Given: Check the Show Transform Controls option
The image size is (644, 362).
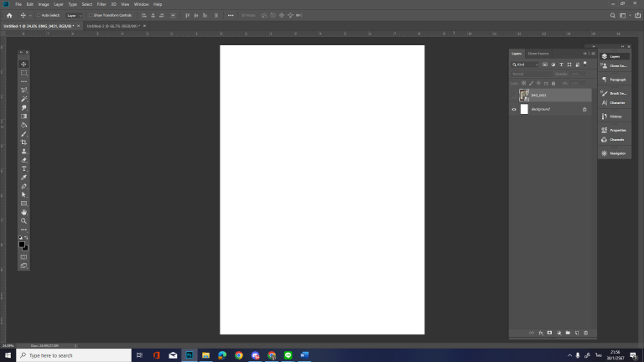Looking at the screenshot, I should [91, 15].
